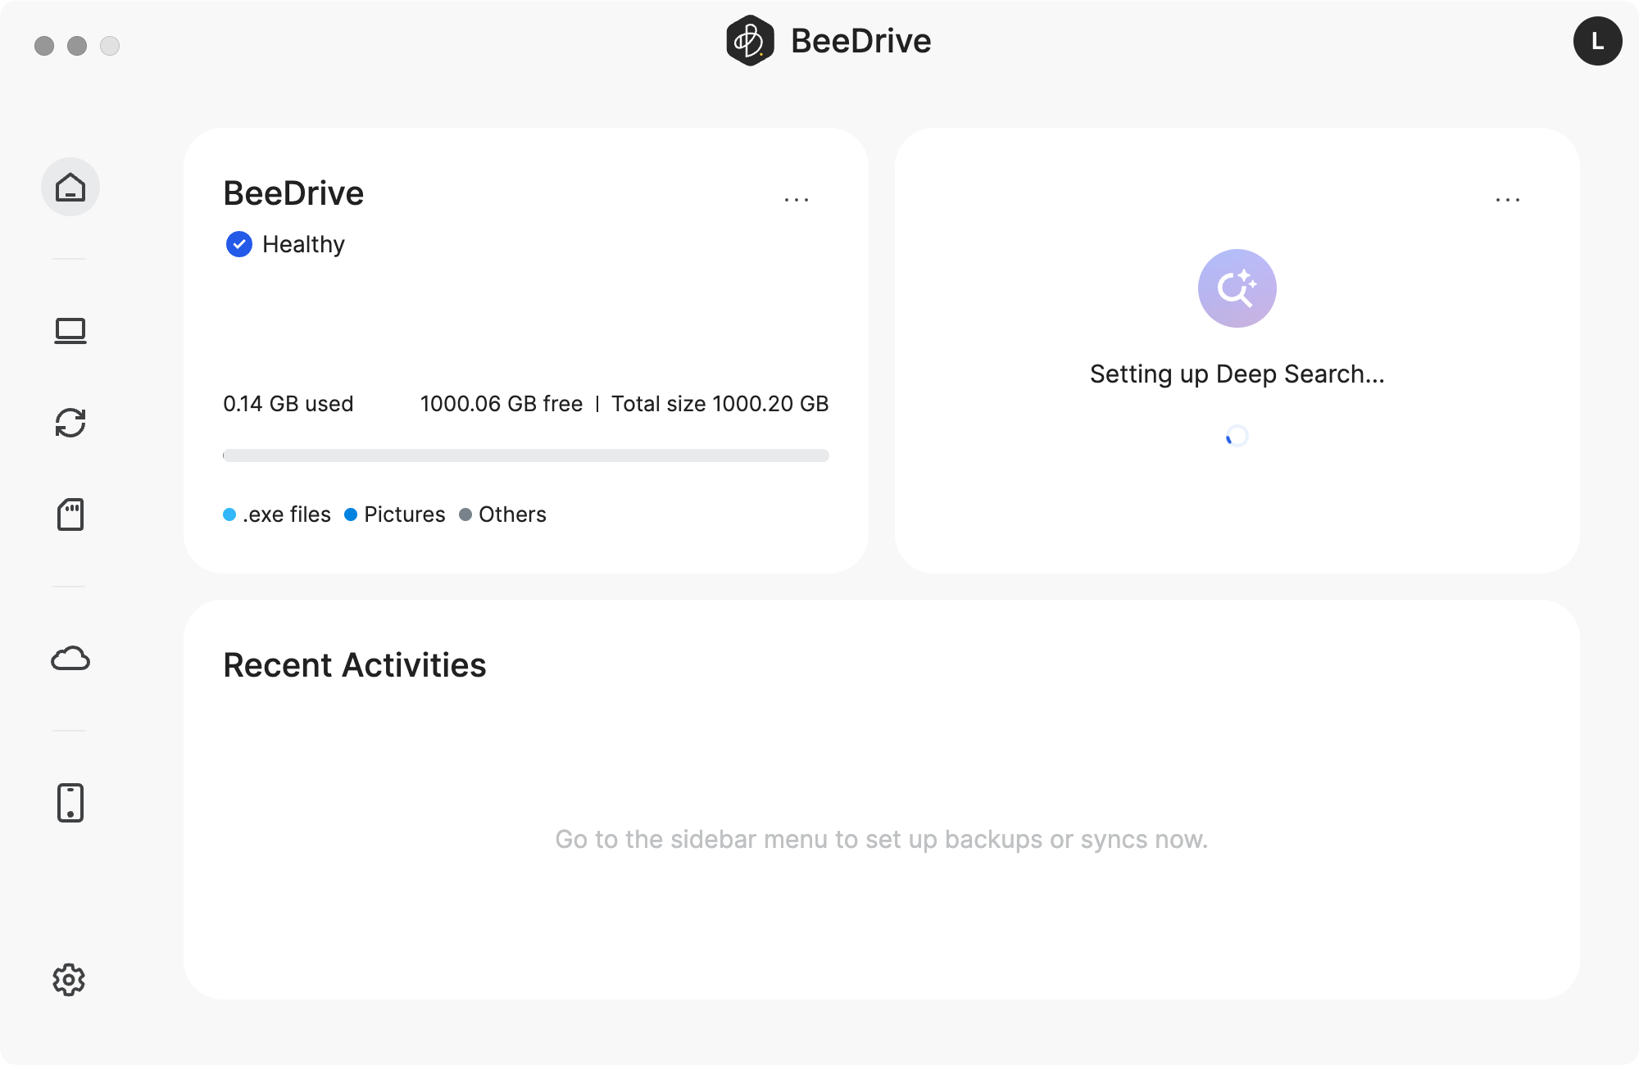Click the Recent Activities heading
The height and width of the screenshot is (1065, 1639).
355,665
